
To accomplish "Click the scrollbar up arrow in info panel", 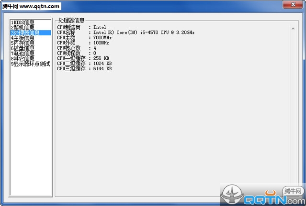I will [293, 29].
